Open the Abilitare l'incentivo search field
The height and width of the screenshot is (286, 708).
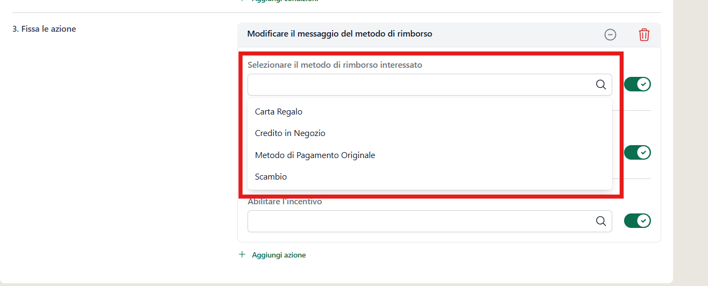point(430,221)
